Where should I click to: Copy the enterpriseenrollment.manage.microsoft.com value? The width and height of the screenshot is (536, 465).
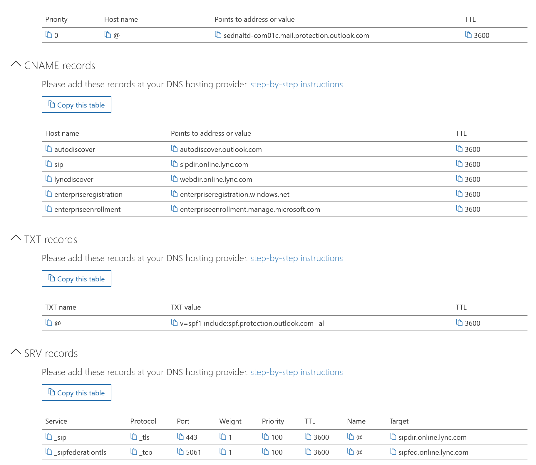click(x=174, y=209)
